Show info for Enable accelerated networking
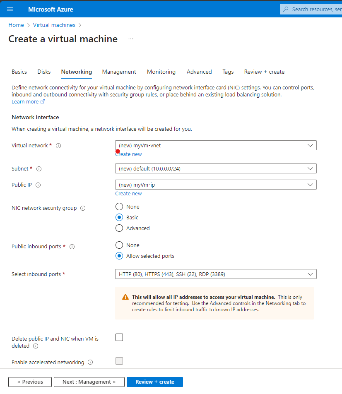342x394 pixels. (90, 363)
